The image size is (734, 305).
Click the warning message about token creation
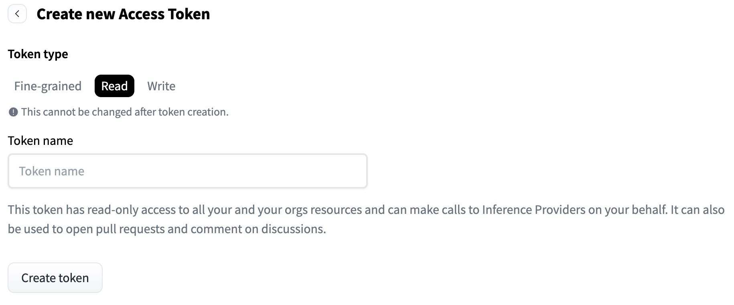tap(124, 112)
